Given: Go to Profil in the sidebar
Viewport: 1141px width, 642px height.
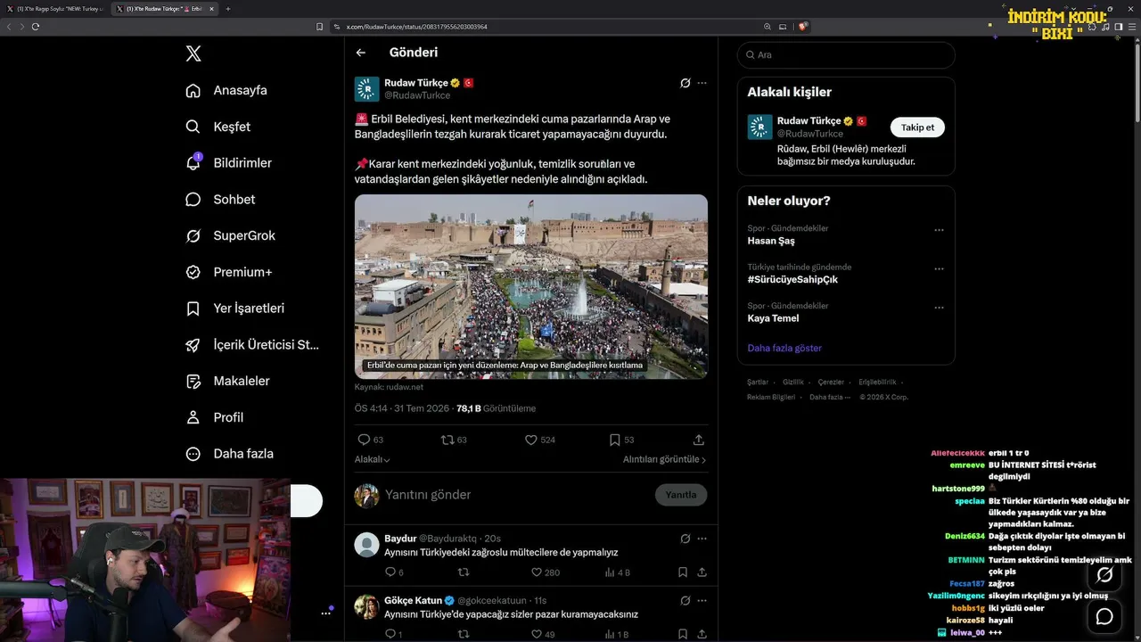Looking at the screenshot, I should (x=214, y=417).
